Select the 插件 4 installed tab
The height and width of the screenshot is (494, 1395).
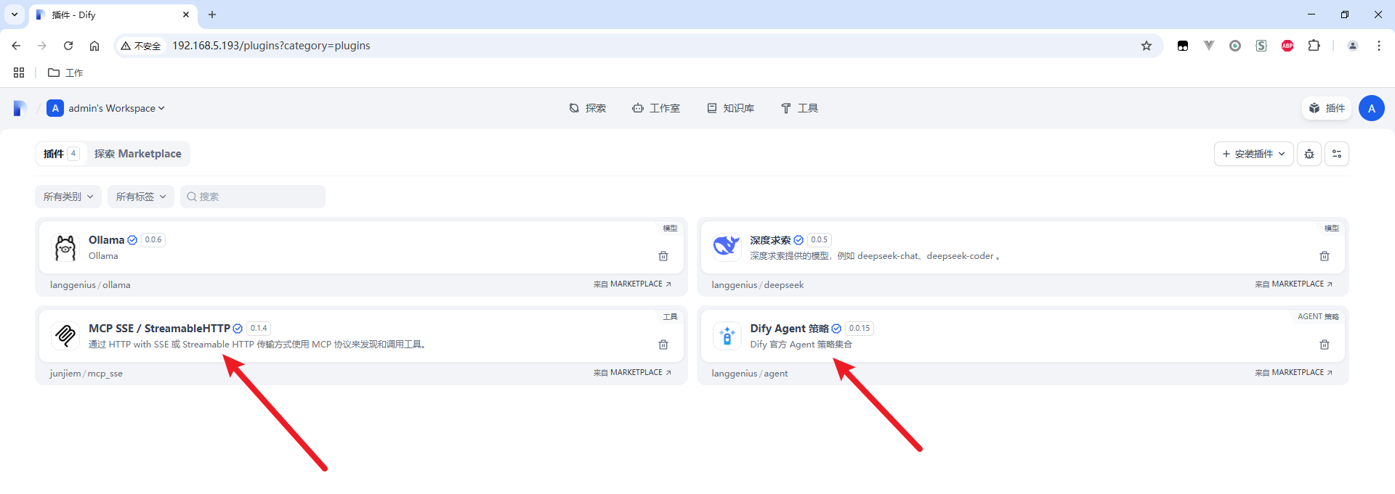point(61,154)
